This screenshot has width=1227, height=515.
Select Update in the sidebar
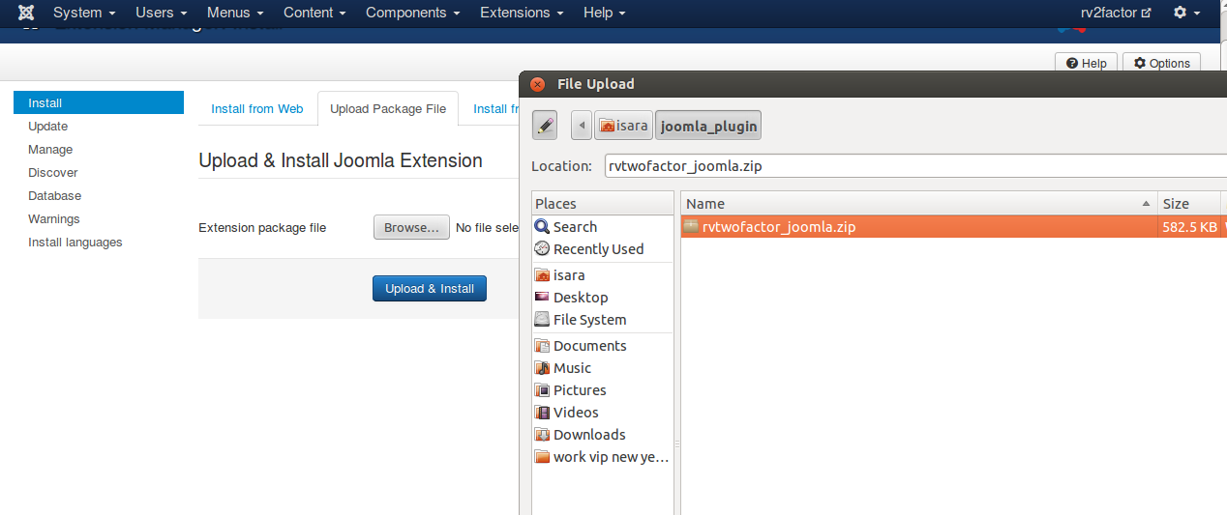tap(48, 126)
